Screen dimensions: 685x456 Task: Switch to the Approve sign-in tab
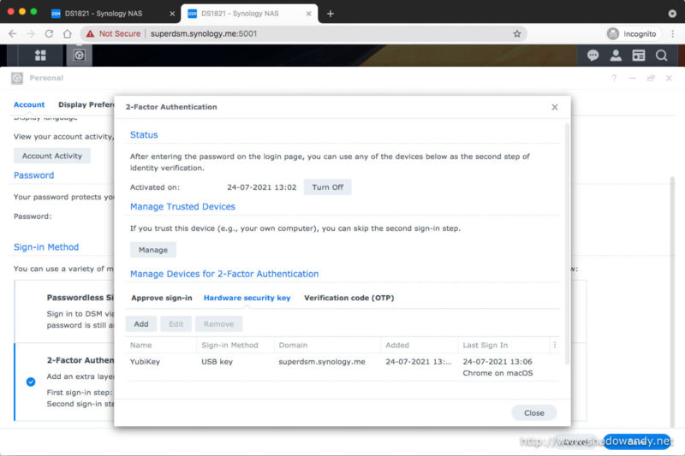coord(161,298)
